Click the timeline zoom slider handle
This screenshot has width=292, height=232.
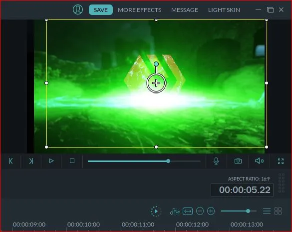(x=248, y=211)
